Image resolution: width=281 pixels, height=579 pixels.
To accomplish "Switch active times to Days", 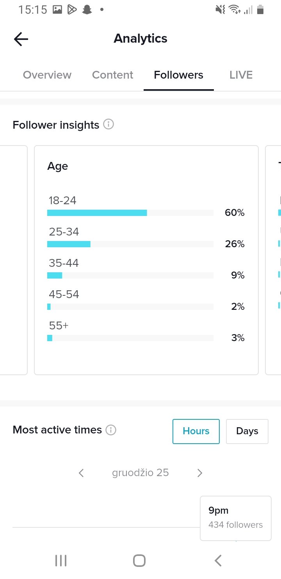I will [x=247, y=431].
